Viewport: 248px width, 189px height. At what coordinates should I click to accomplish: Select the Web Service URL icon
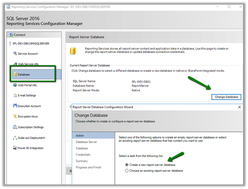click(15, 64)
